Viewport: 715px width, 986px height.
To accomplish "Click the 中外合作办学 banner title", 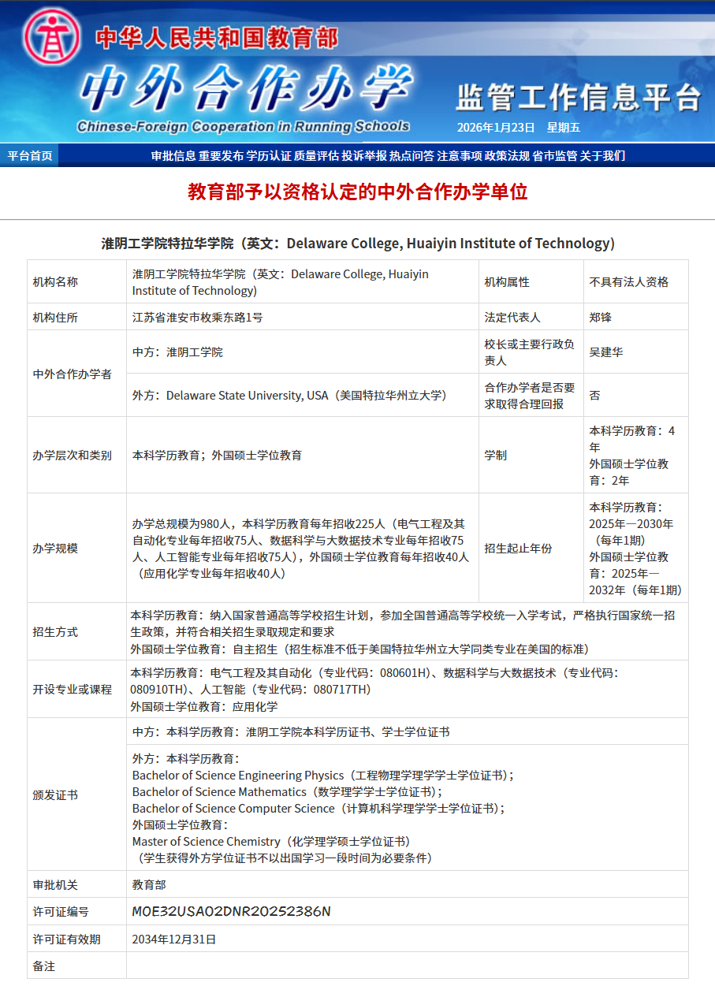I will pyautogui.click(x=246, y=87).
